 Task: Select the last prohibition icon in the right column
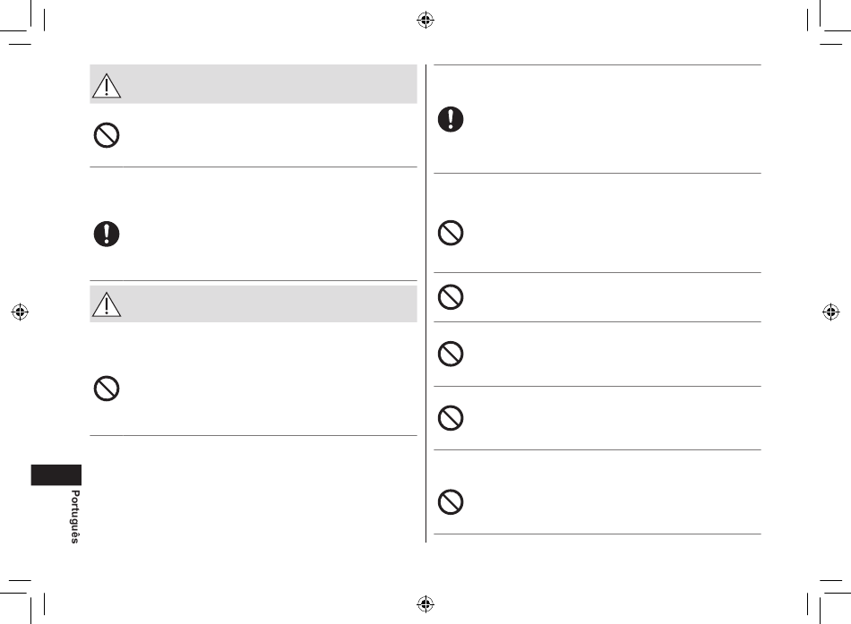point(451,502)
